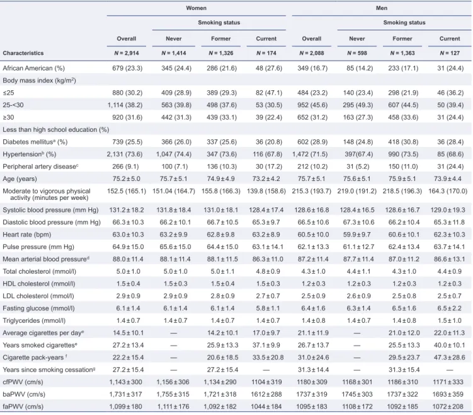Screen dimensions: 473x415
Task: Click the 'baPWV (cm/s)' row label
Action: tap(24, 394)
